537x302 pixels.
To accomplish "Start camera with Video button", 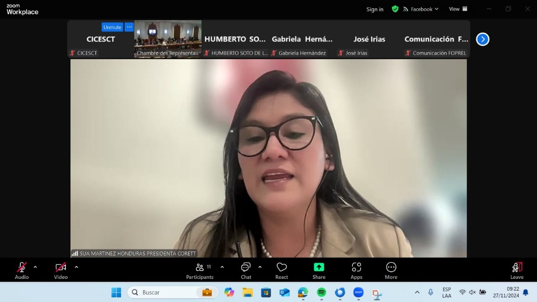I will point(61,270).
